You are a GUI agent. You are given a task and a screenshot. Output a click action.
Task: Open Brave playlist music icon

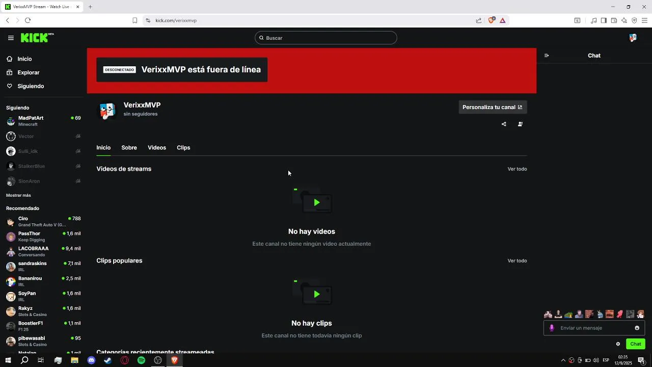click(x=593, y=20)
